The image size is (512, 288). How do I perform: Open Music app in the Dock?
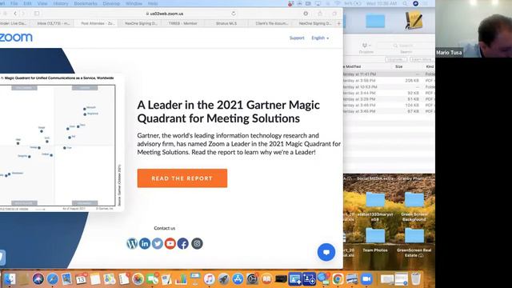(x=210, y=279)
